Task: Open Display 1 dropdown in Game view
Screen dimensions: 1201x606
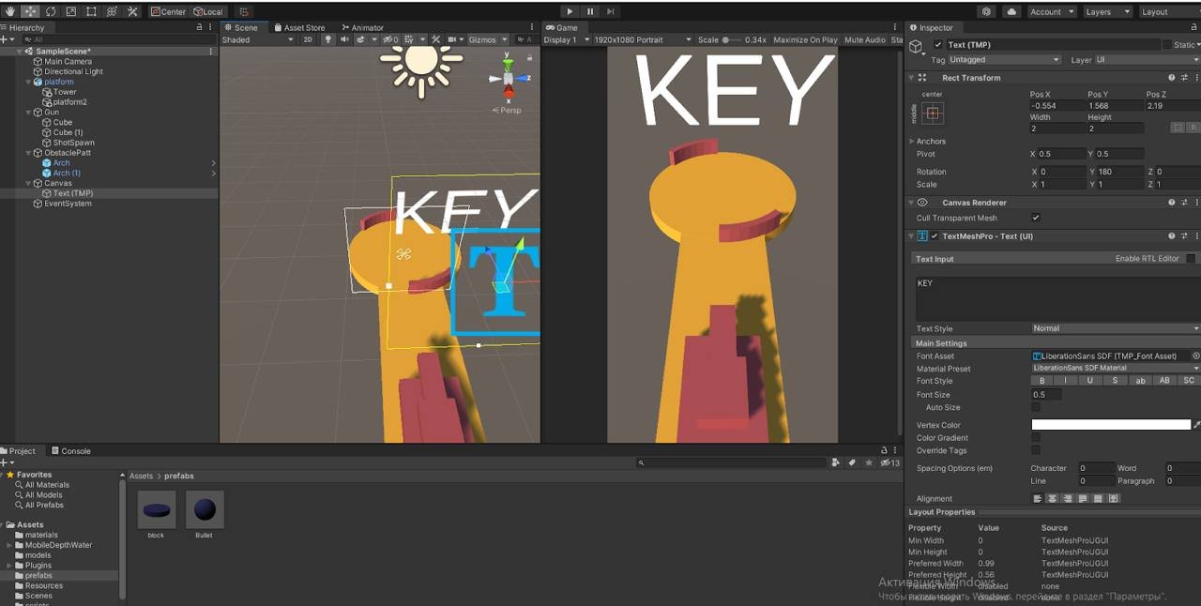Action: (567, 39)
